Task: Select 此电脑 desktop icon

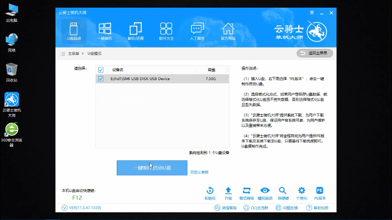Action: 12,13
